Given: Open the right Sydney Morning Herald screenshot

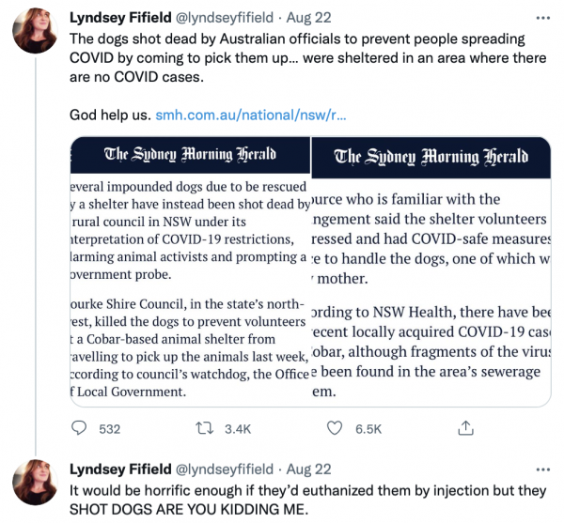Looking at the screenshot, I should (431, 272).
